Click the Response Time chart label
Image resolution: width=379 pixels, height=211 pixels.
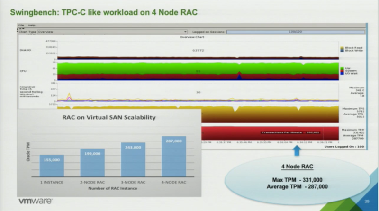click(31, 91)
